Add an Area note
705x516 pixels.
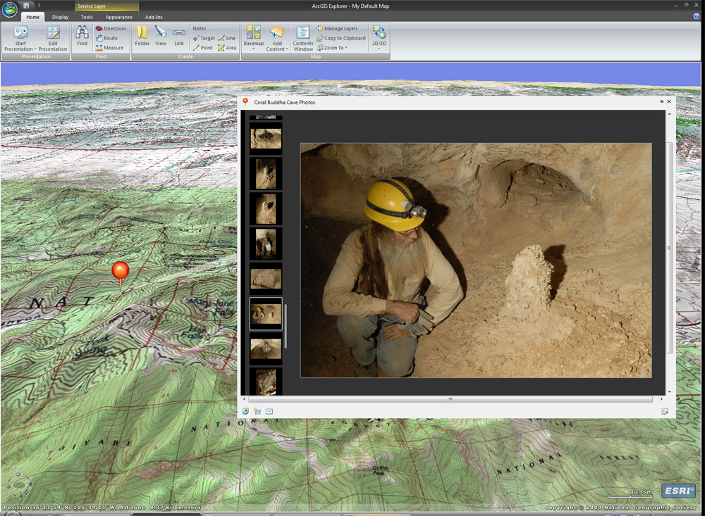[227, 48]
